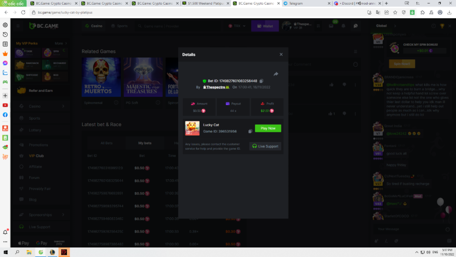Copy the Game ID using copy icon
Image resolution: width=456 pixels, height=257 pixels.
[x=250, y=131]
